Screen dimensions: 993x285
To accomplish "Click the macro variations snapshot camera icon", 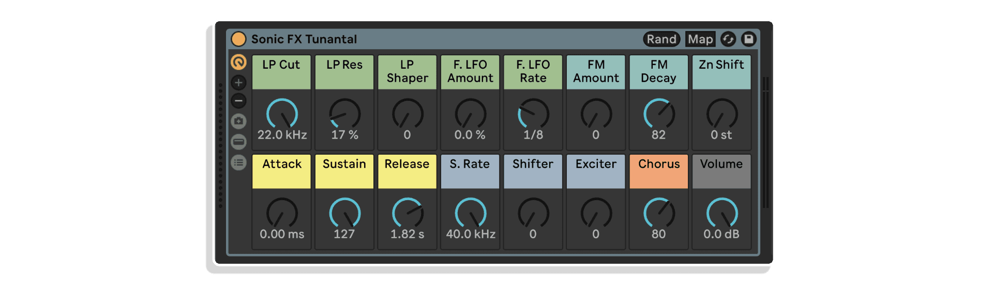I will (x=238, y=121).
